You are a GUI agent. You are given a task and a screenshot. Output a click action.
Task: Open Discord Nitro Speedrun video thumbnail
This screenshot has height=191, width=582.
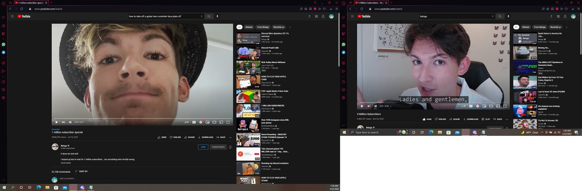pos(248,38)
